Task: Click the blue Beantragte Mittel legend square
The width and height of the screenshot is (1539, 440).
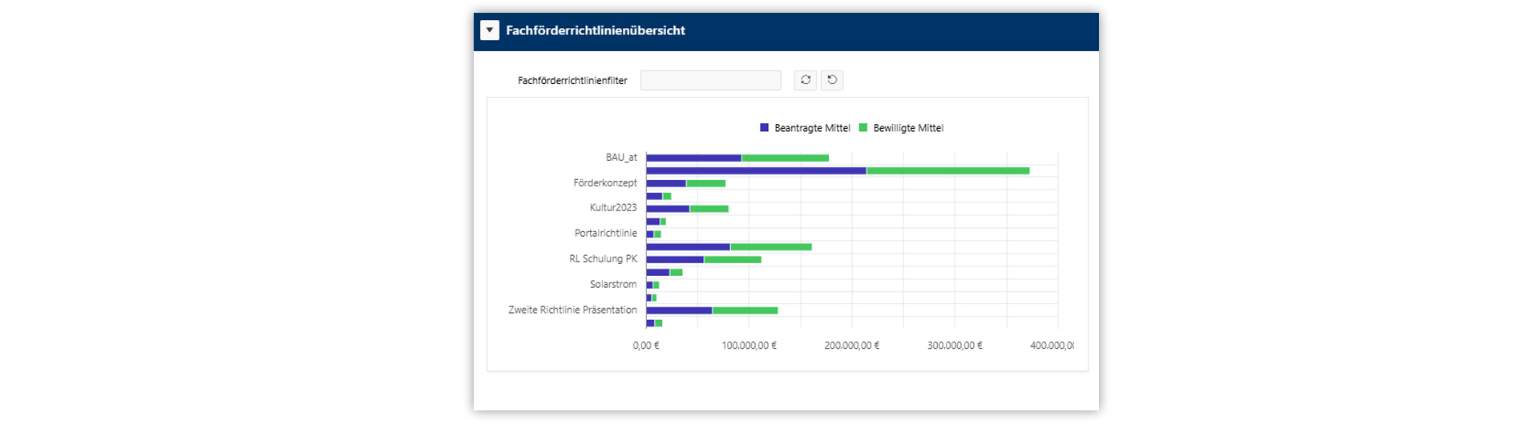Action: [x=764, y=128]
